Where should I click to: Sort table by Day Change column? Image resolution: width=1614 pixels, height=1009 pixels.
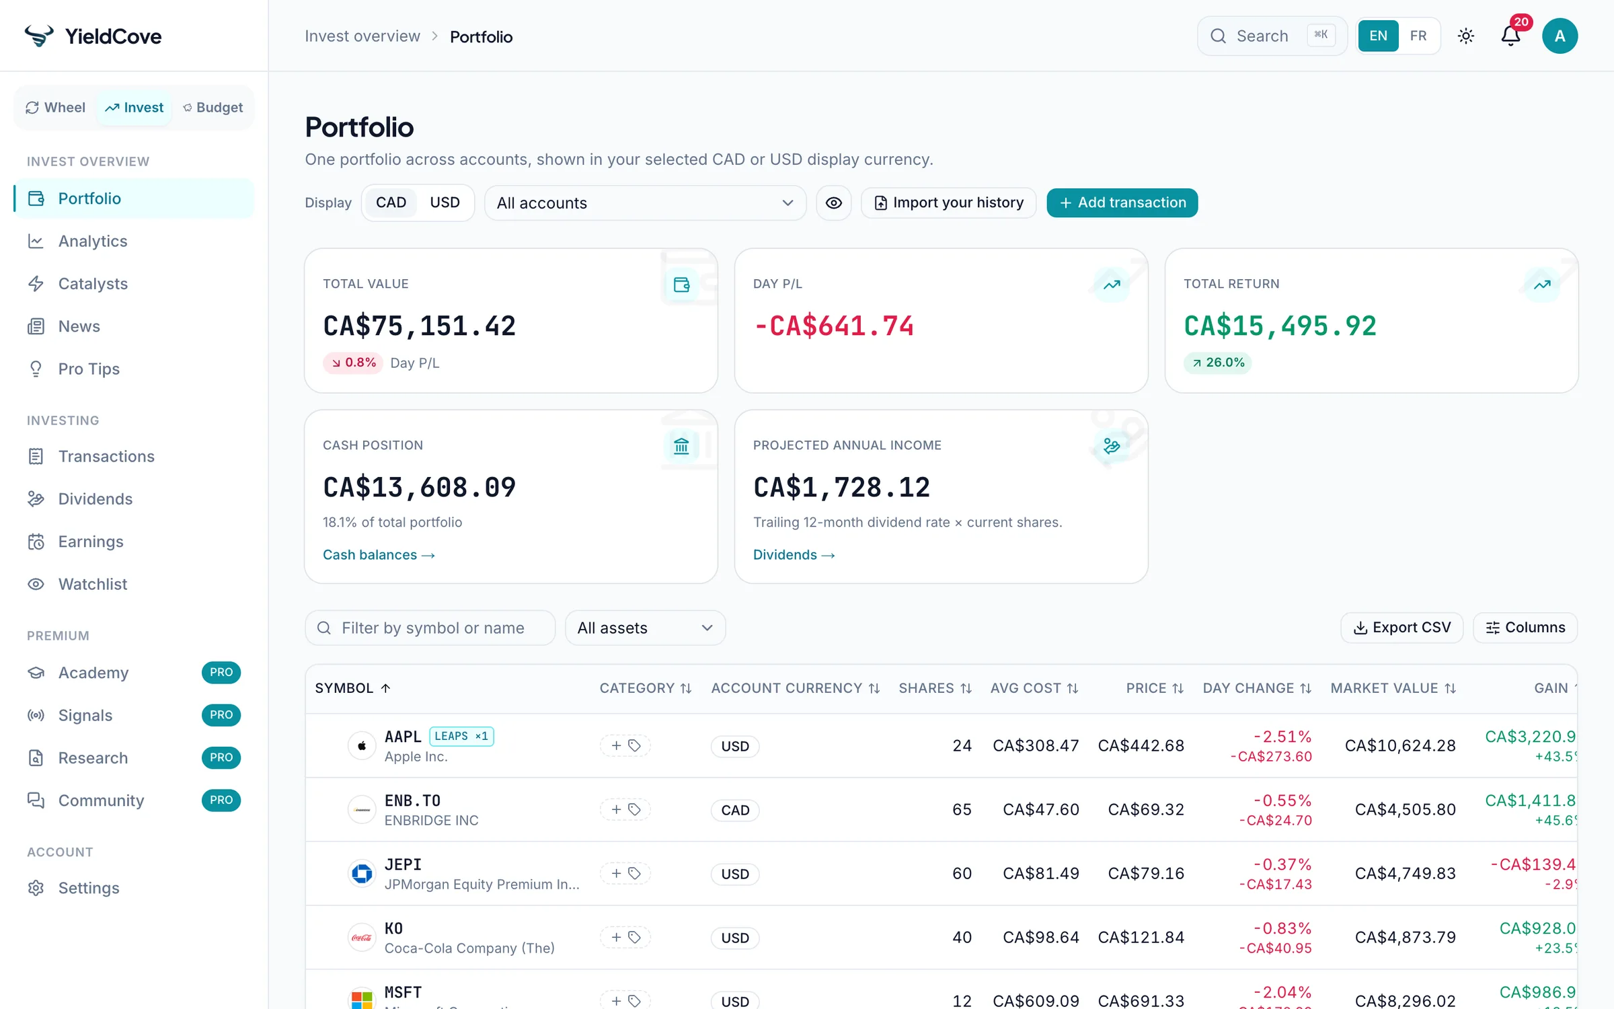1257,688
